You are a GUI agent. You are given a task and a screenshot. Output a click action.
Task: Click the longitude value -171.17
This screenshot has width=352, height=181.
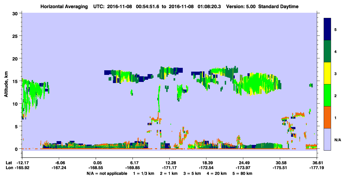click(170, 168)
